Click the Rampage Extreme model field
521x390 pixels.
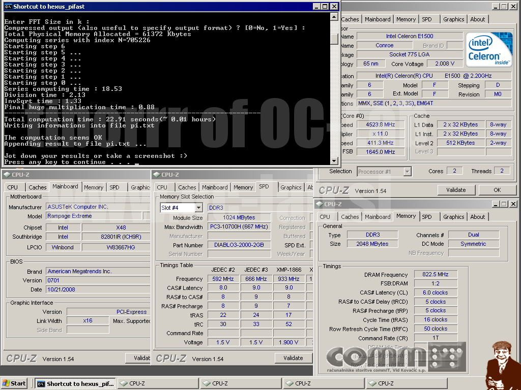pyautogui.click(x=94, y=216)
